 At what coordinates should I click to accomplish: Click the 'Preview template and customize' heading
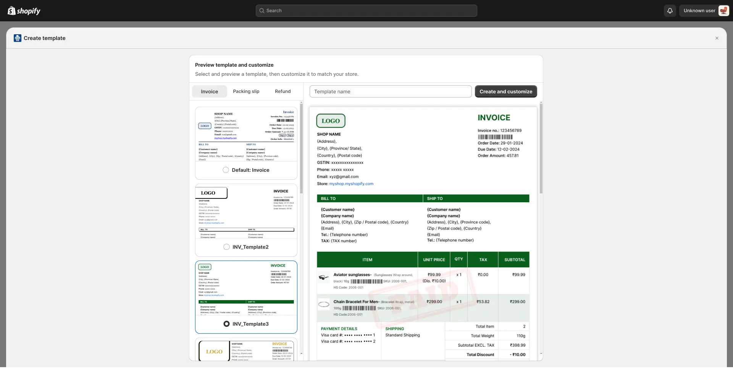(x=234, y=65)
